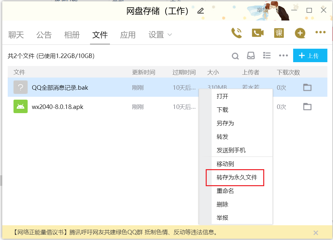Click the list view icon

pyautogui.click(x=267, y=55)
